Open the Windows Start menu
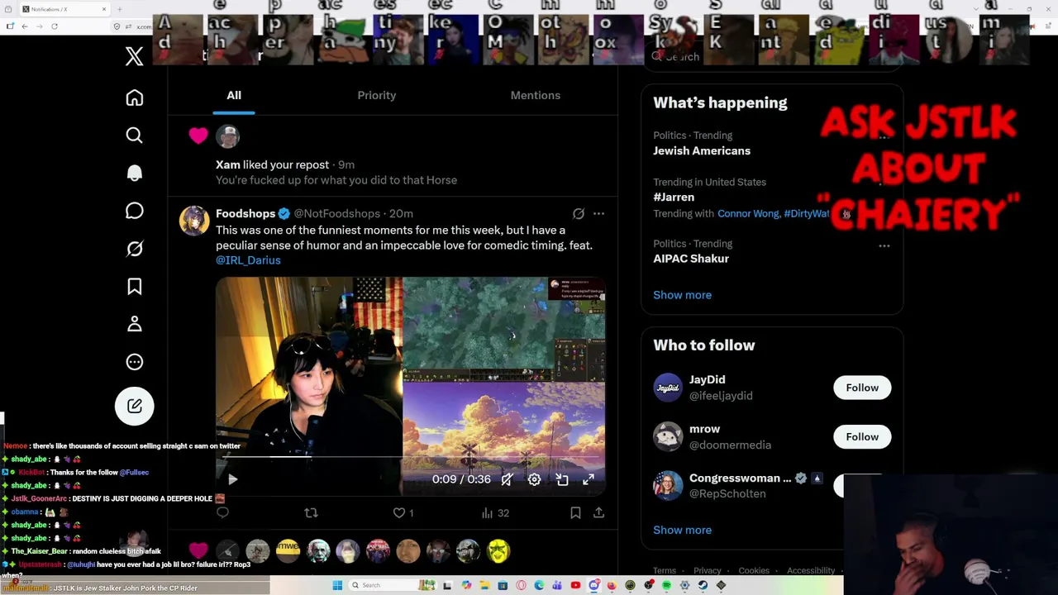The image size is (1058, 595). pyautogui.click(x=337, y=586)
